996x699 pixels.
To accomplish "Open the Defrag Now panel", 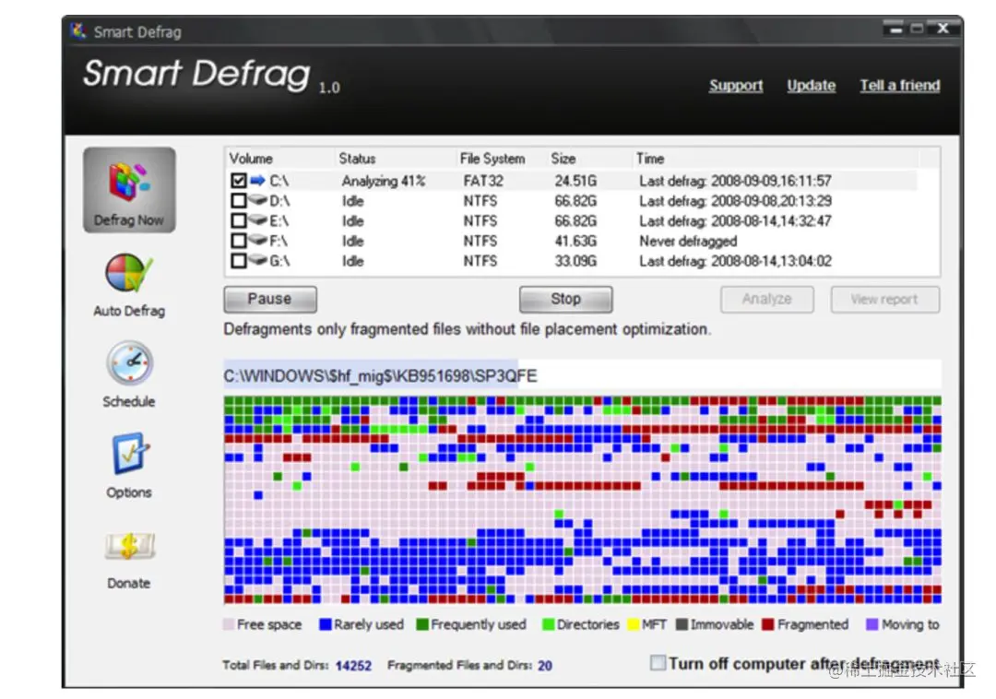I will pos(129,190).
